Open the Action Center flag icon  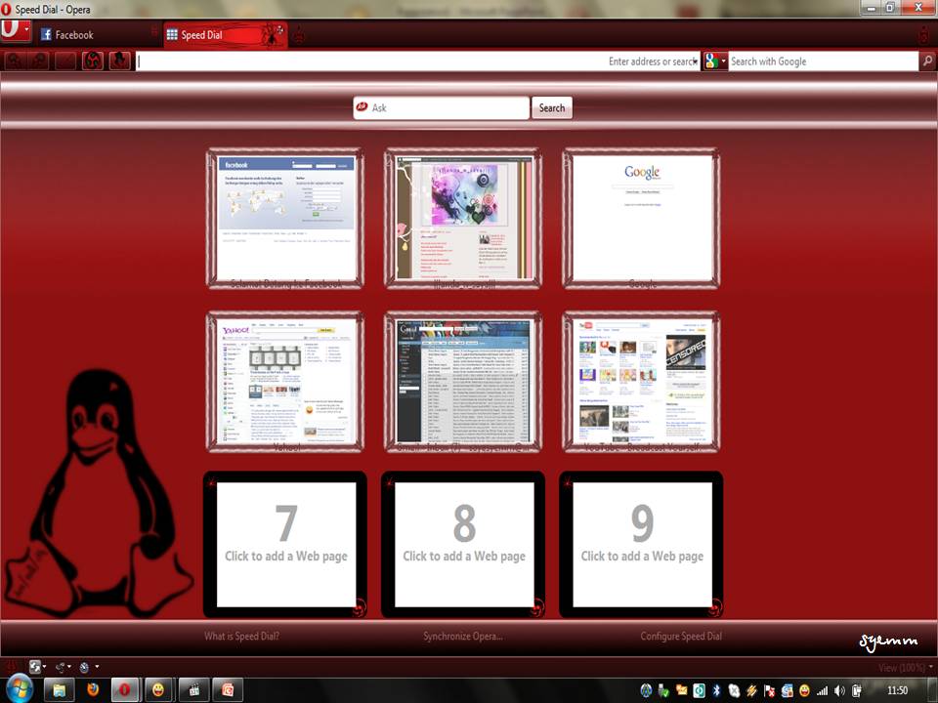click(769, 691)
